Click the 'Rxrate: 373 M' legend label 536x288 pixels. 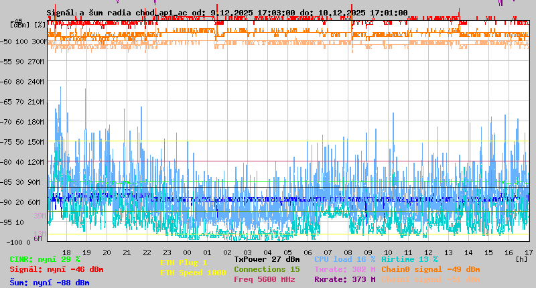345,279
